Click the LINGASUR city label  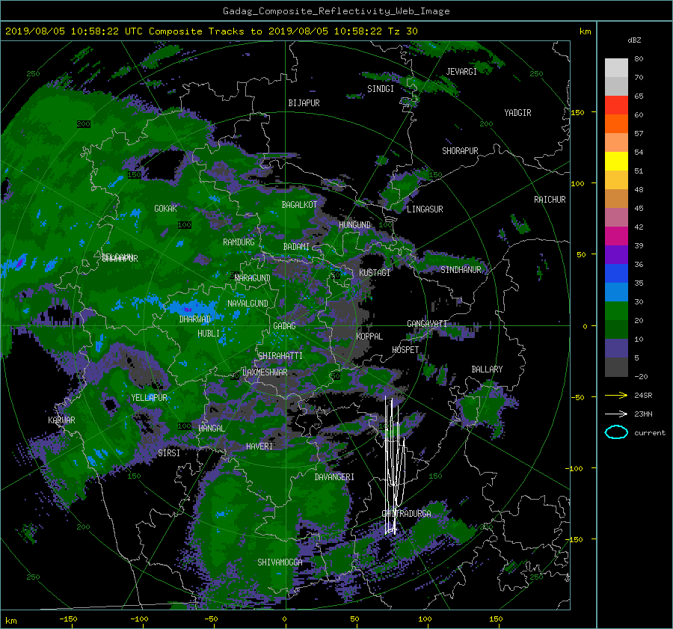[425, 209]
